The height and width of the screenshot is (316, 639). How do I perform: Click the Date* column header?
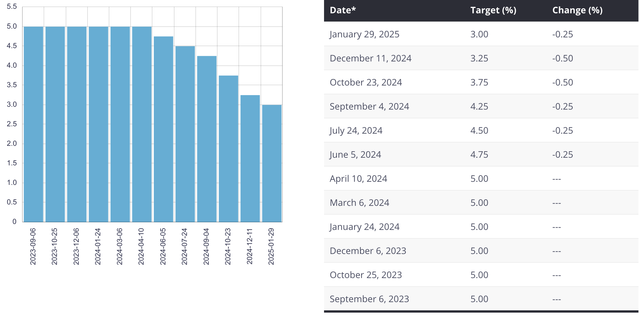click(x=343, y=10)
